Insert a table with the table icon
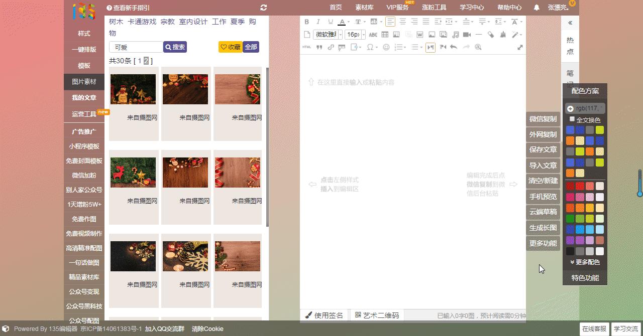Screen dimensions: 643x336 click(x=385, y=35)
